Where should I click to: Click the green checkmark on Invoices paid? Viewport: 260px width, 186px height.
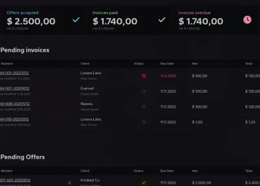[x=162, y=19]
